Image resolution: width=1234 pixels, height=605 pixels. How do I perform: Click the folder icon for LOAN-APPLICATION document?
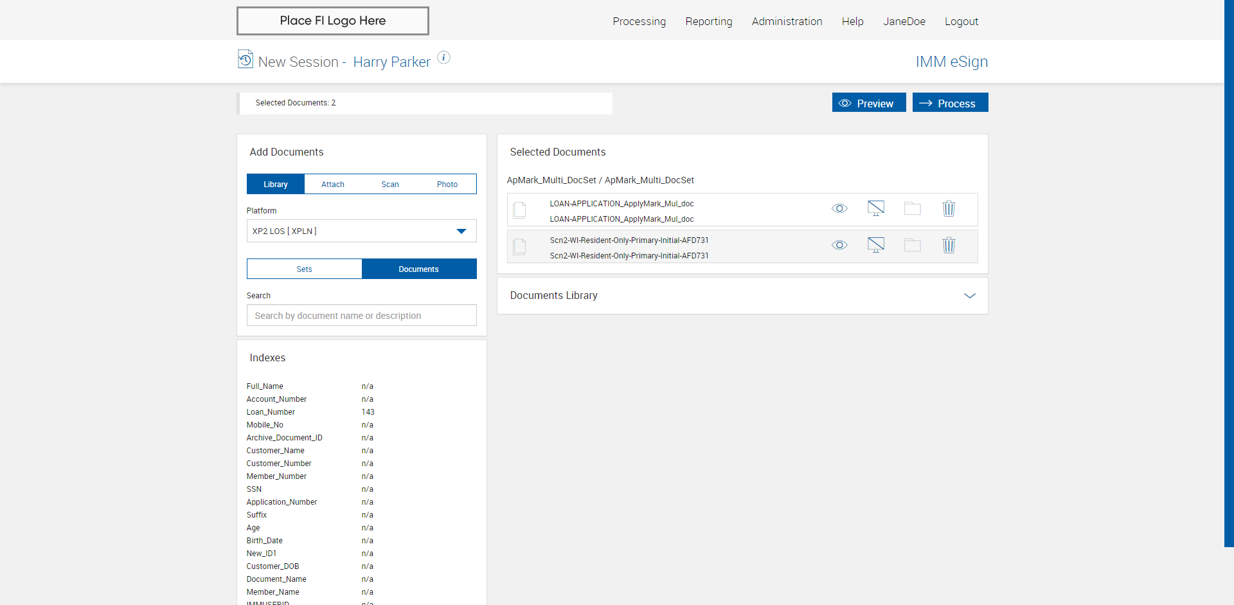(x=912, y=209)
